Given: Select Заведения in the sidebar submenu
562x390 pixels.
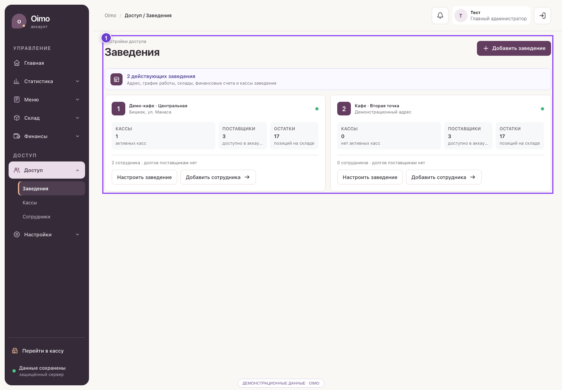Looking at the screenshot, I should (52, 188).
